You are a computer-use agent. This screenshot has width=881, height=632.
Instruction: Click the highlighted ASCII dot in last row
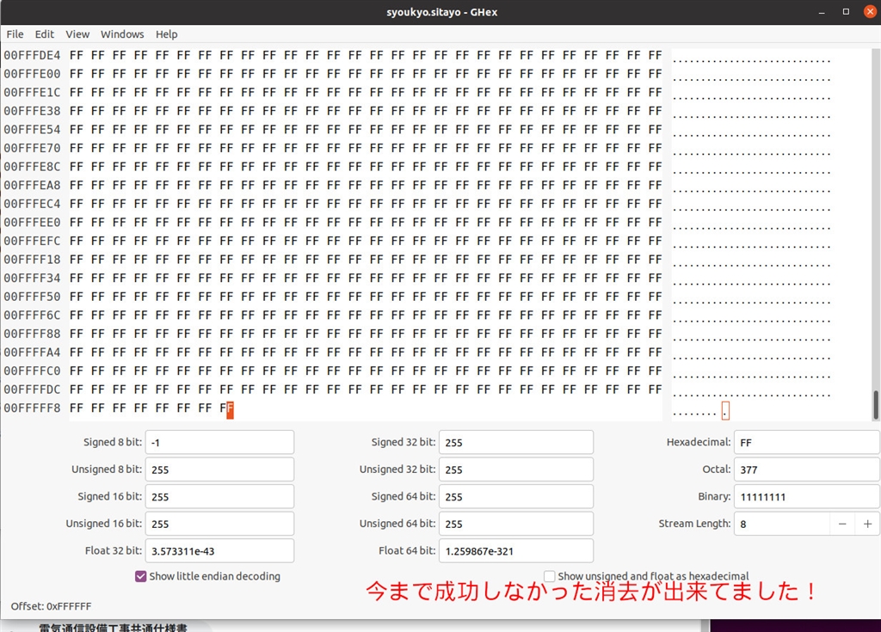pyautogui.click(x=725, y=410)
